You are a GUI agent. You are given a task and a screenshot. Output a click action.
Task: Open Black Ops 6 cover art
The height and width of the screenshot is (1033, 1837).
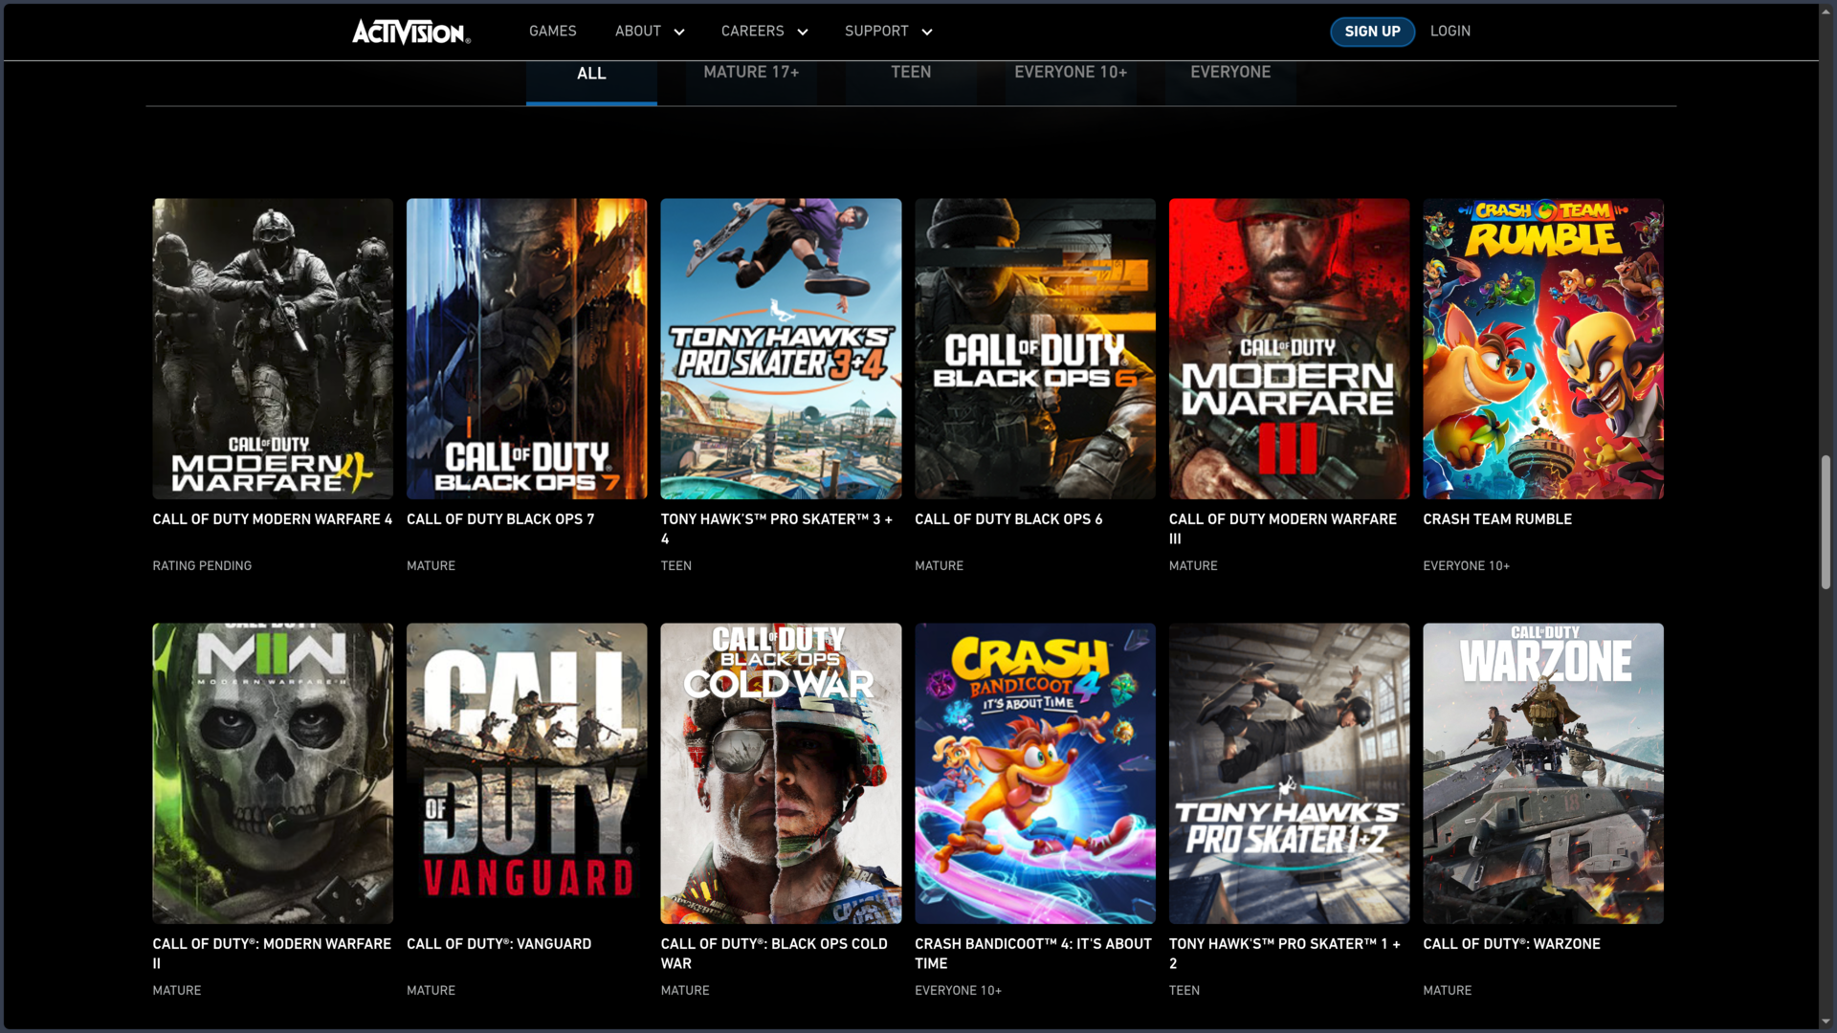click(1035, 349)
